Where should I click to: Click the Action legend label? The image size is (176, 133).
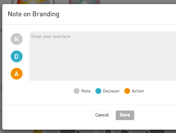click(x=138, y=91)
